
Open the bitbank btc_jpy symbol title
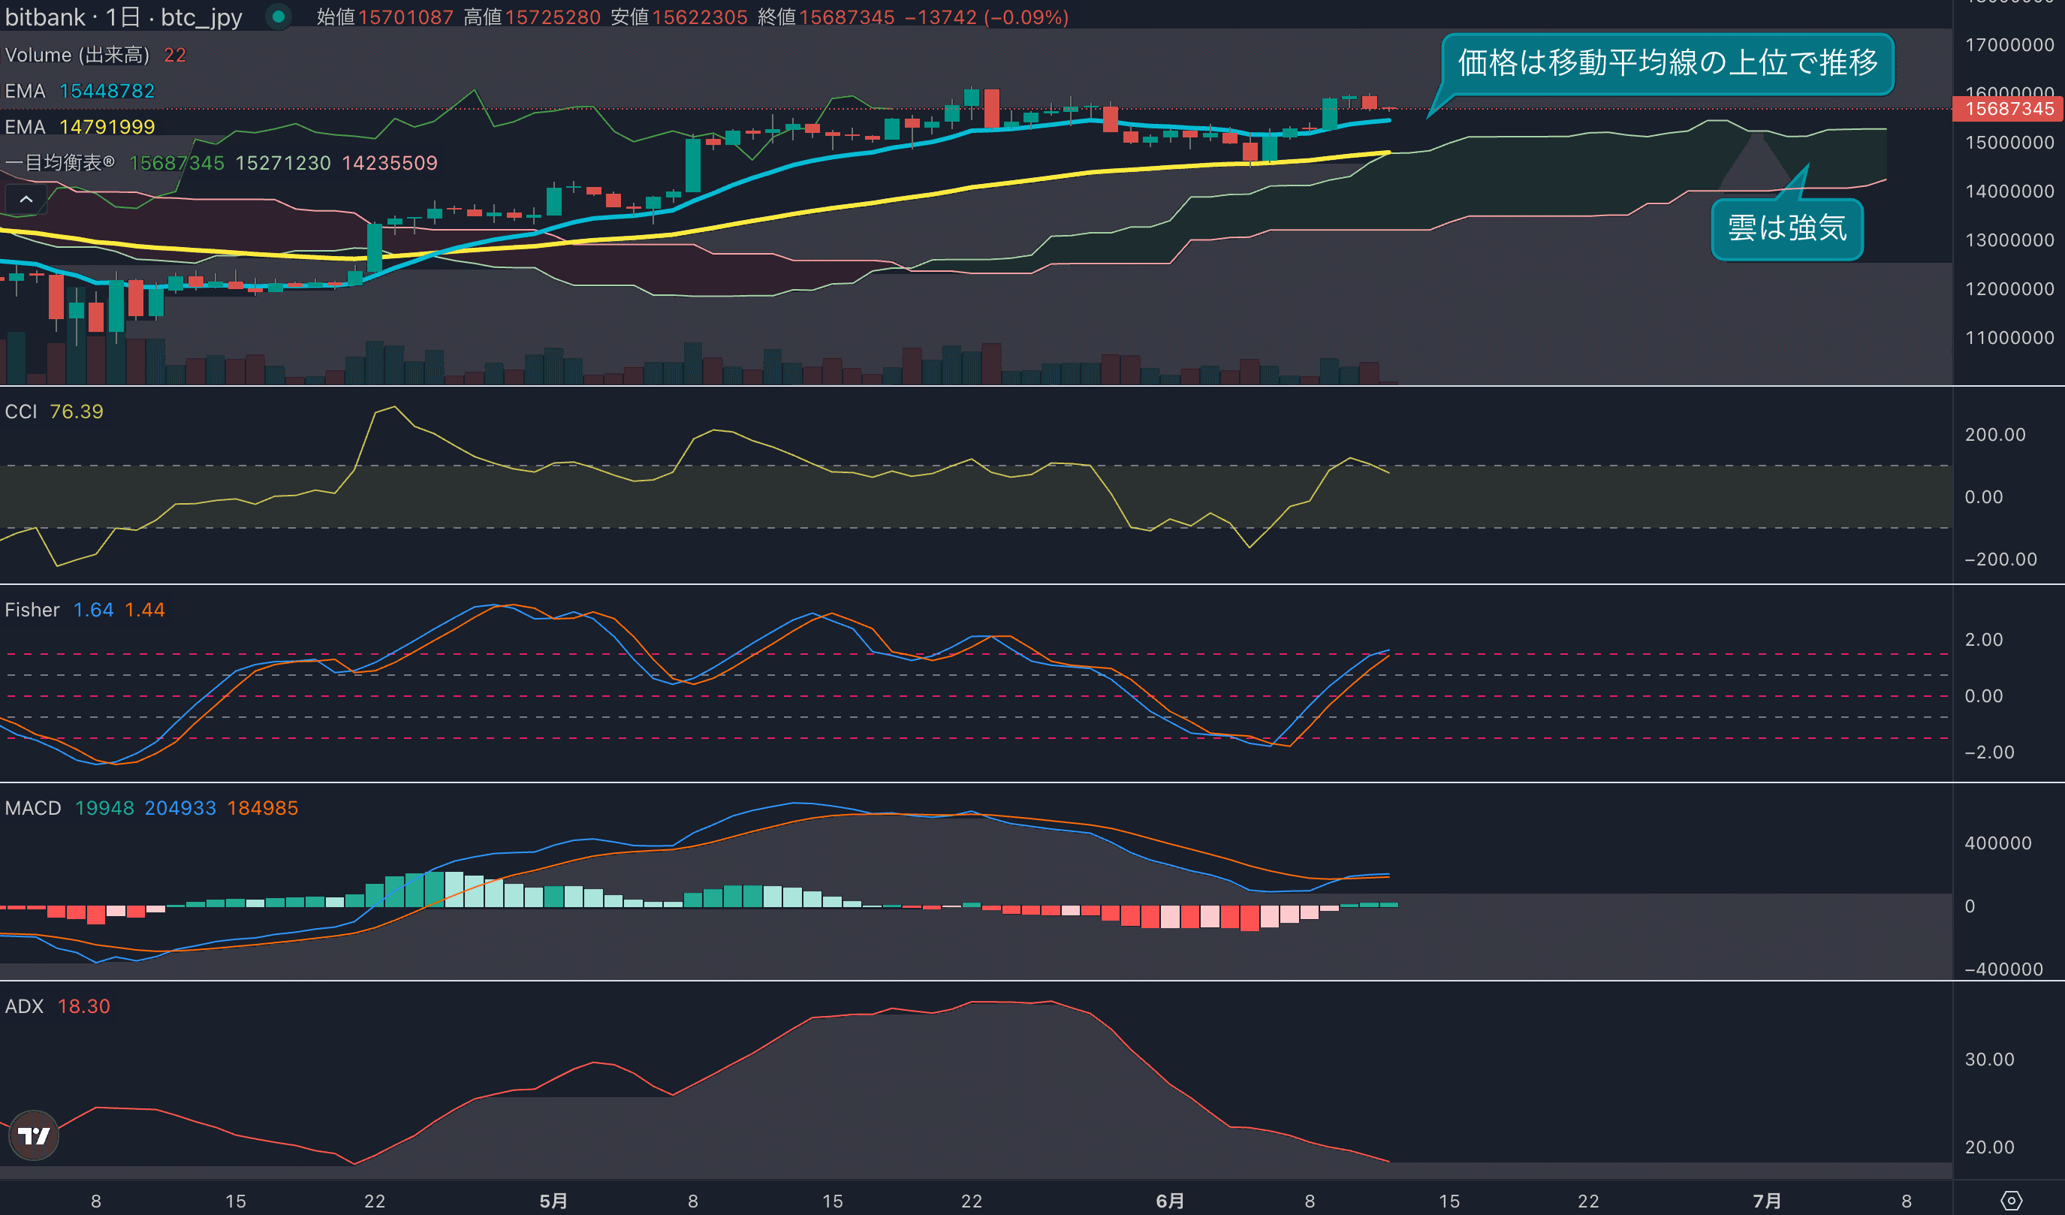44,17
